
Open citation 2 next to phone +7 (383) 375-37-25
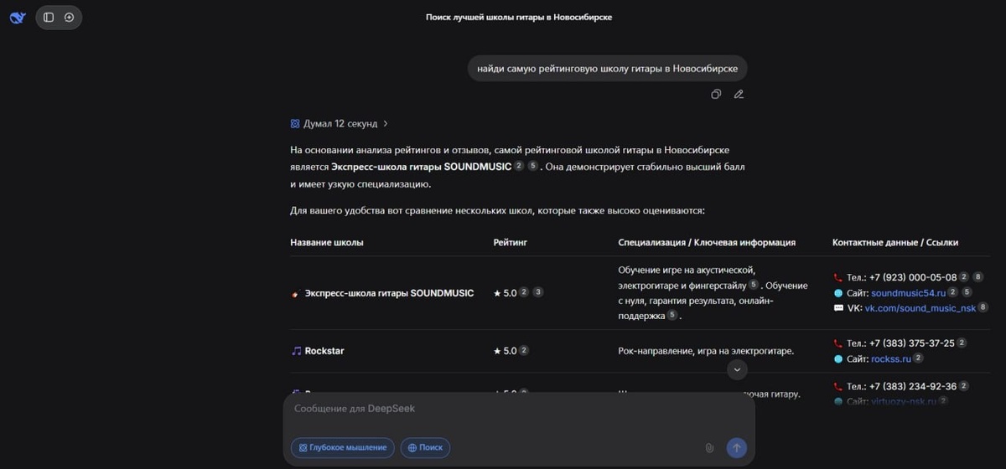click(962, 343)
